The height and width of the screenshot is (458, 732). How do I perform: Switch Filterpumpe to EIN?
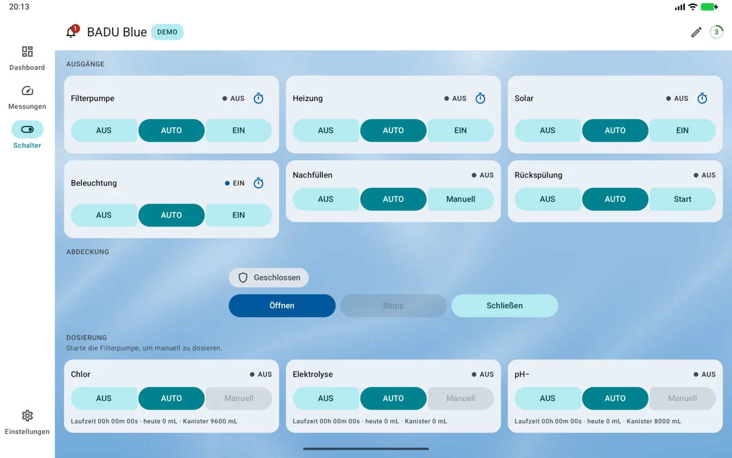[238, 130]
